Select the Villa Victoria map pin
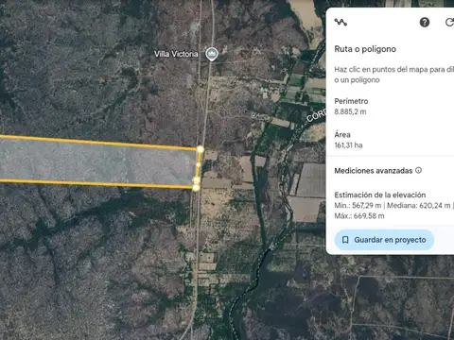This screenshot has width=454, height=340. point(212,54)
